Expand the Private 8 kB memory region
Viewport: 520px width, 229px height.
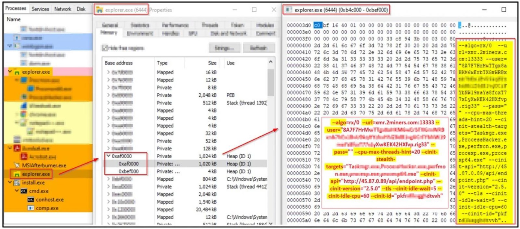point(108,88)
